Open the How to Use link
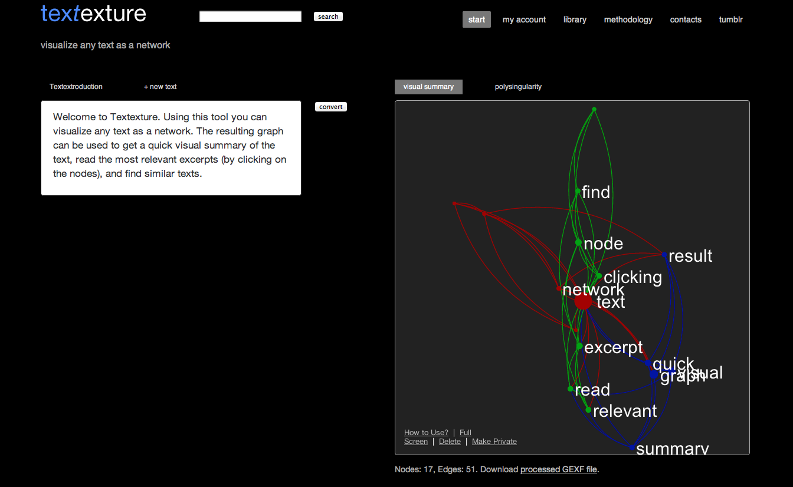 point(426,433)
